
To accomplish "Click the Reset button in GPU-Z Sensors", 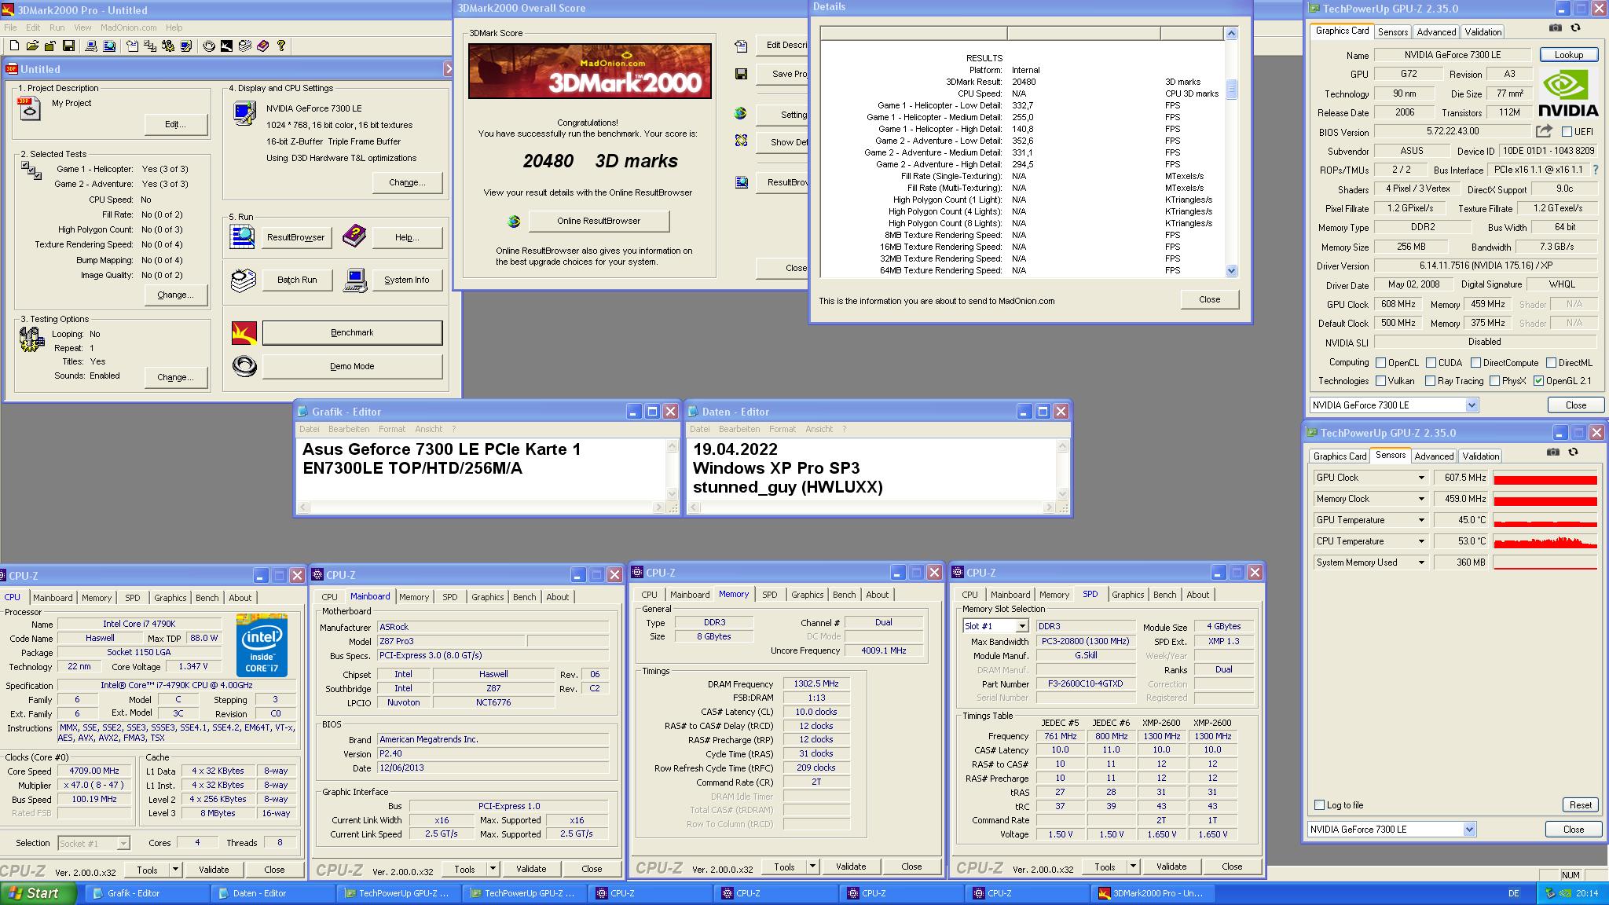I will (1580, 805).
